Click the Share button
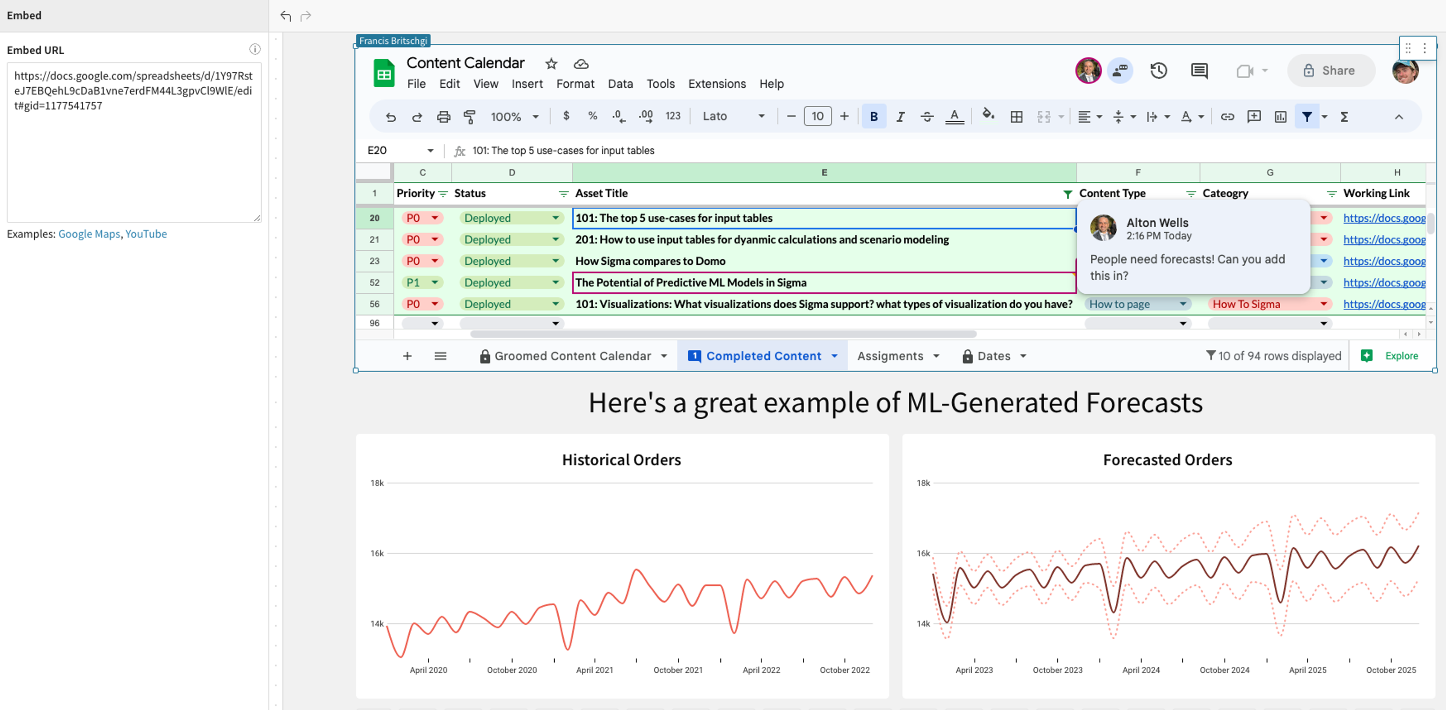 (x=1331, y=71)
